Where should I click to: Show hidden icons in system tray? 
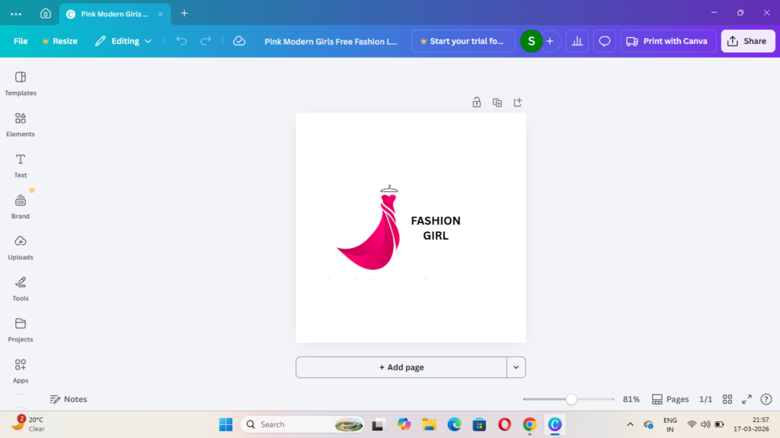630,424
